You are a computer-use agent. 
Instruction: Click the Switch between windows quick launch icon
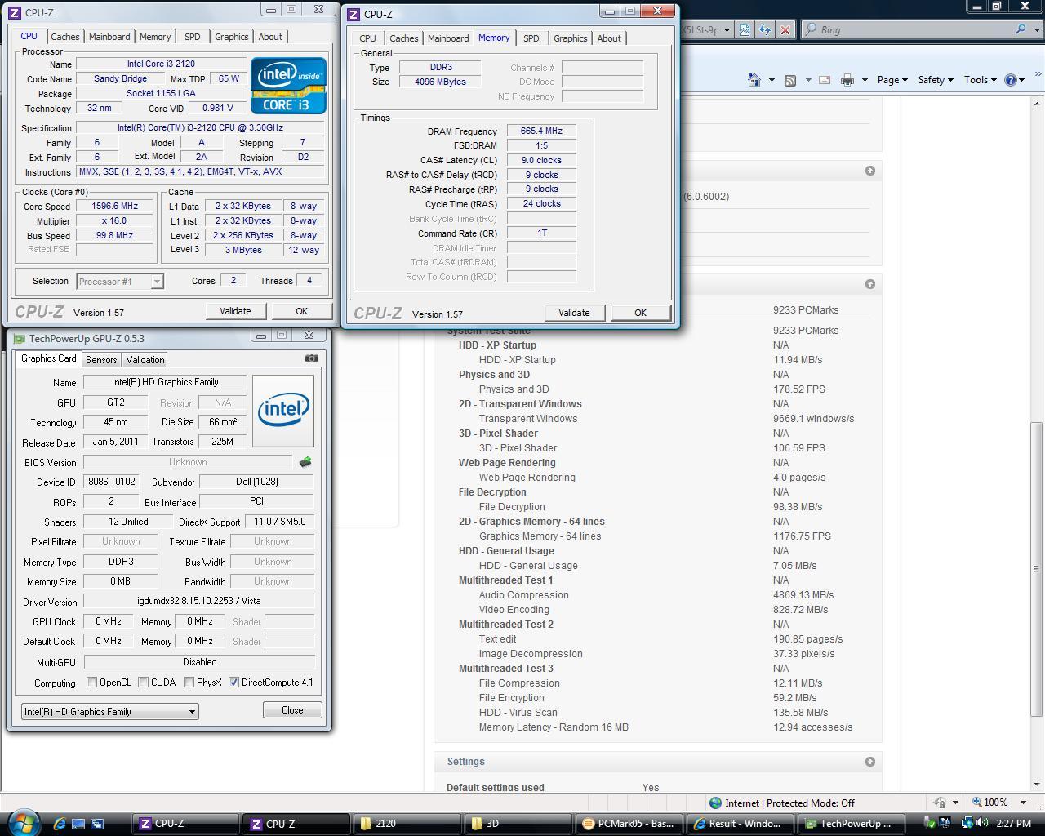(97, 824)
